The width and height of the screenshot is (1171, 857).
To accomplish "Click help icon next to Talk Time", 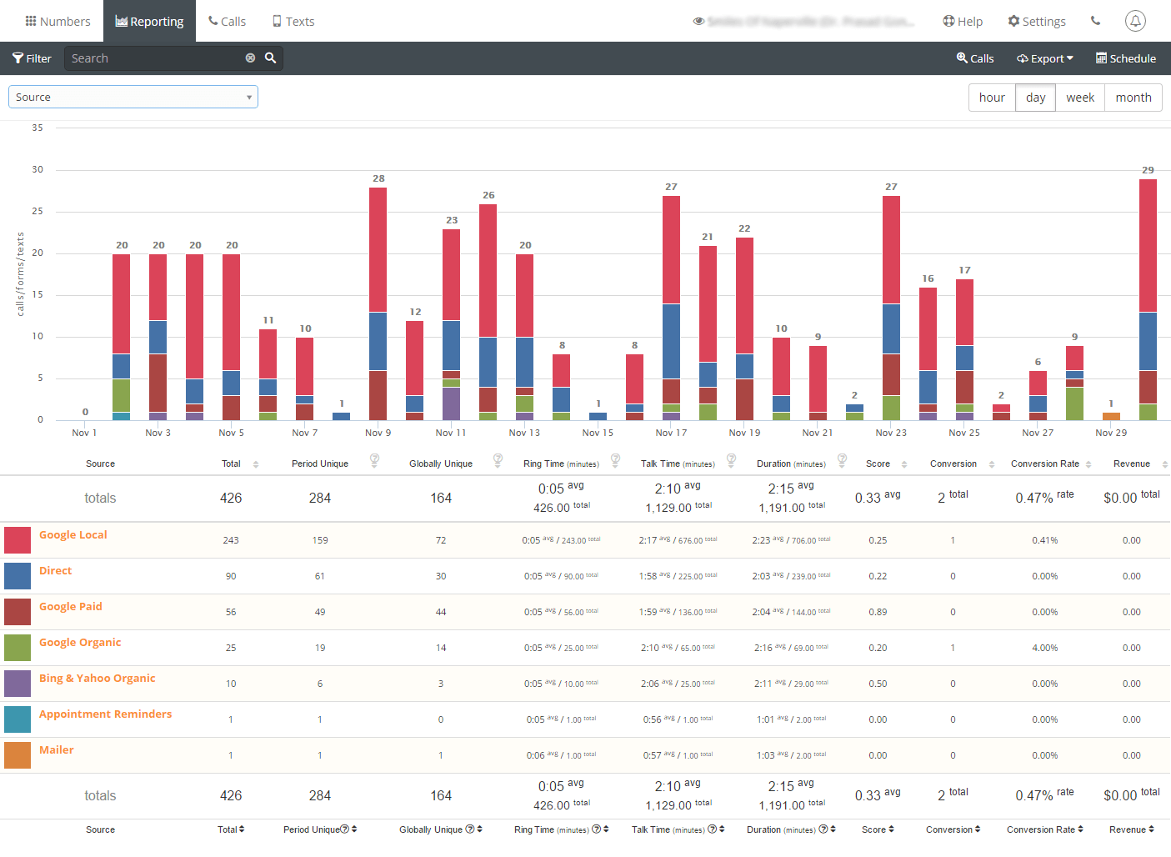I will 731,459.
